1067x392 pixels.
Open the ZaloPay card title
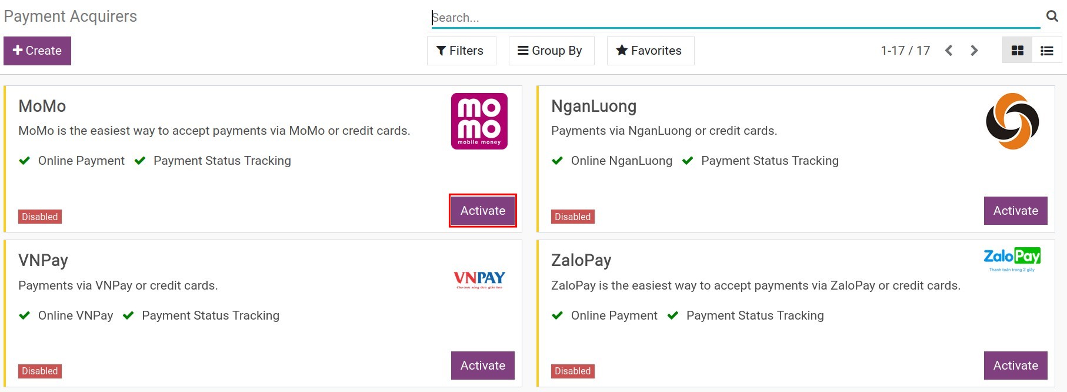pos(581,260)
